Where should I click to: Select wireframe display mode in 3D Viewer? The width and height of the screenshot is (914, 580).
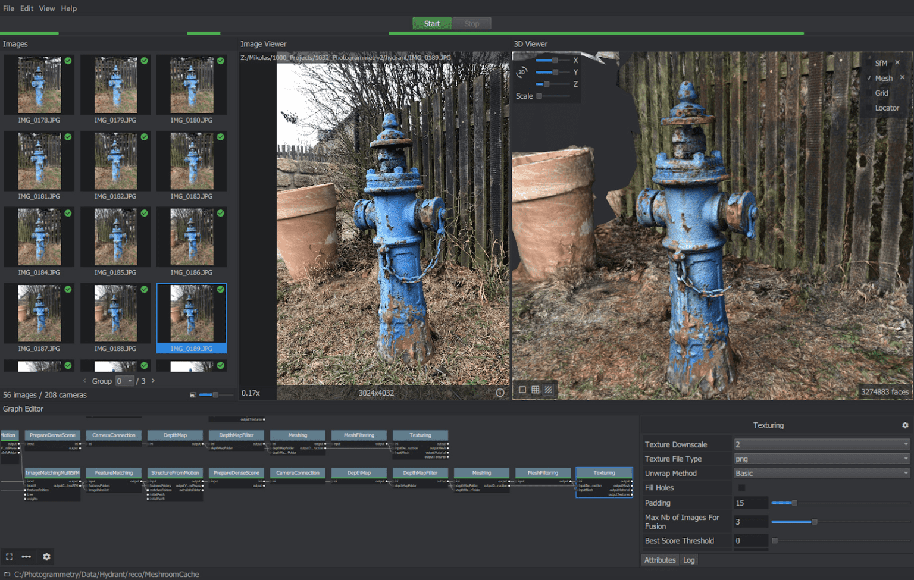click(x=535, y=390)
